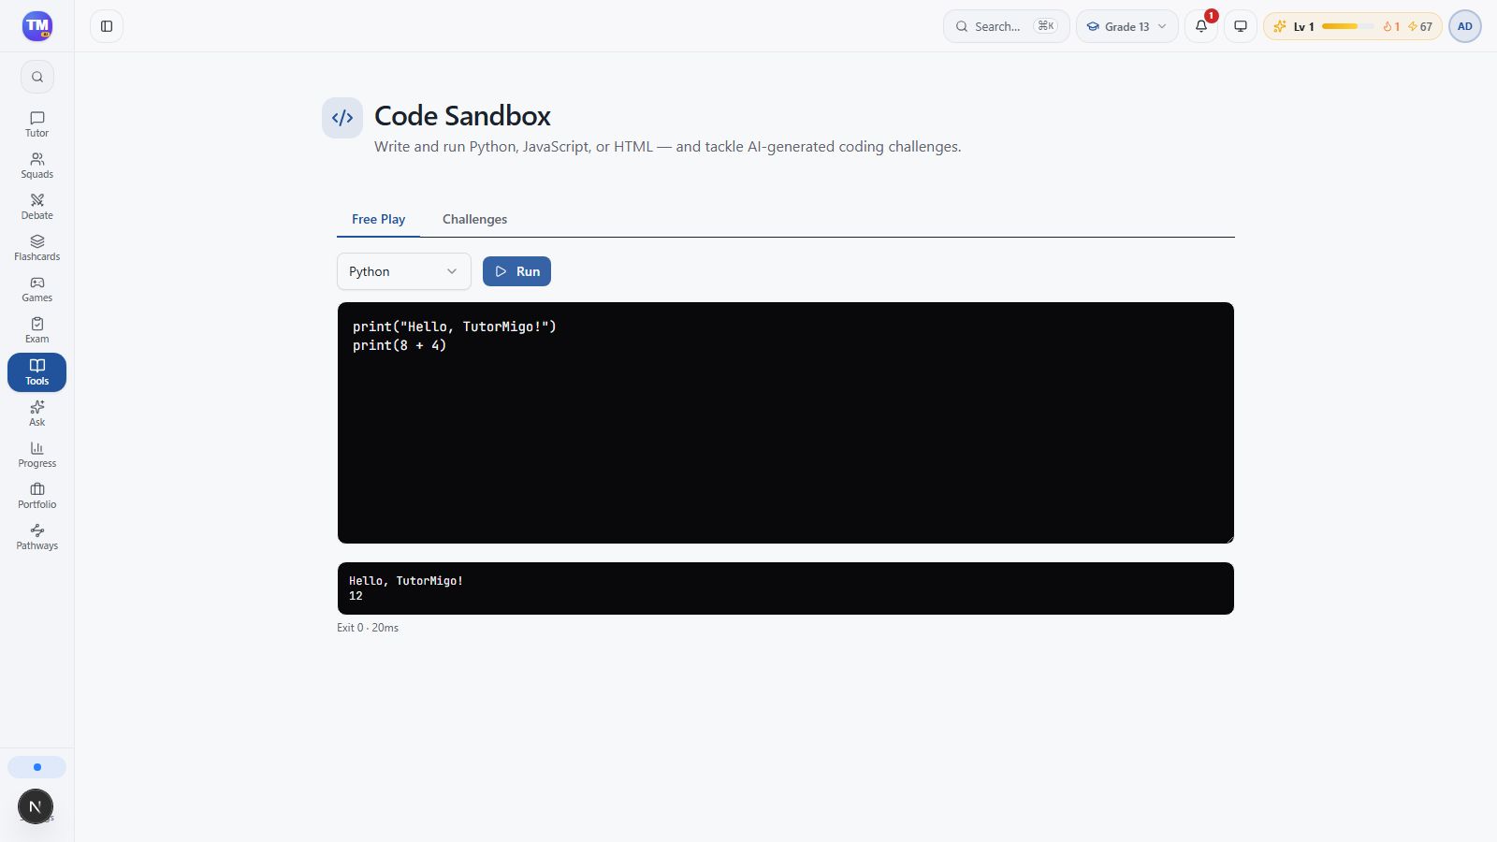1497x842 pixels.
Task: Go to the Exam section
Action: [36, 330]
